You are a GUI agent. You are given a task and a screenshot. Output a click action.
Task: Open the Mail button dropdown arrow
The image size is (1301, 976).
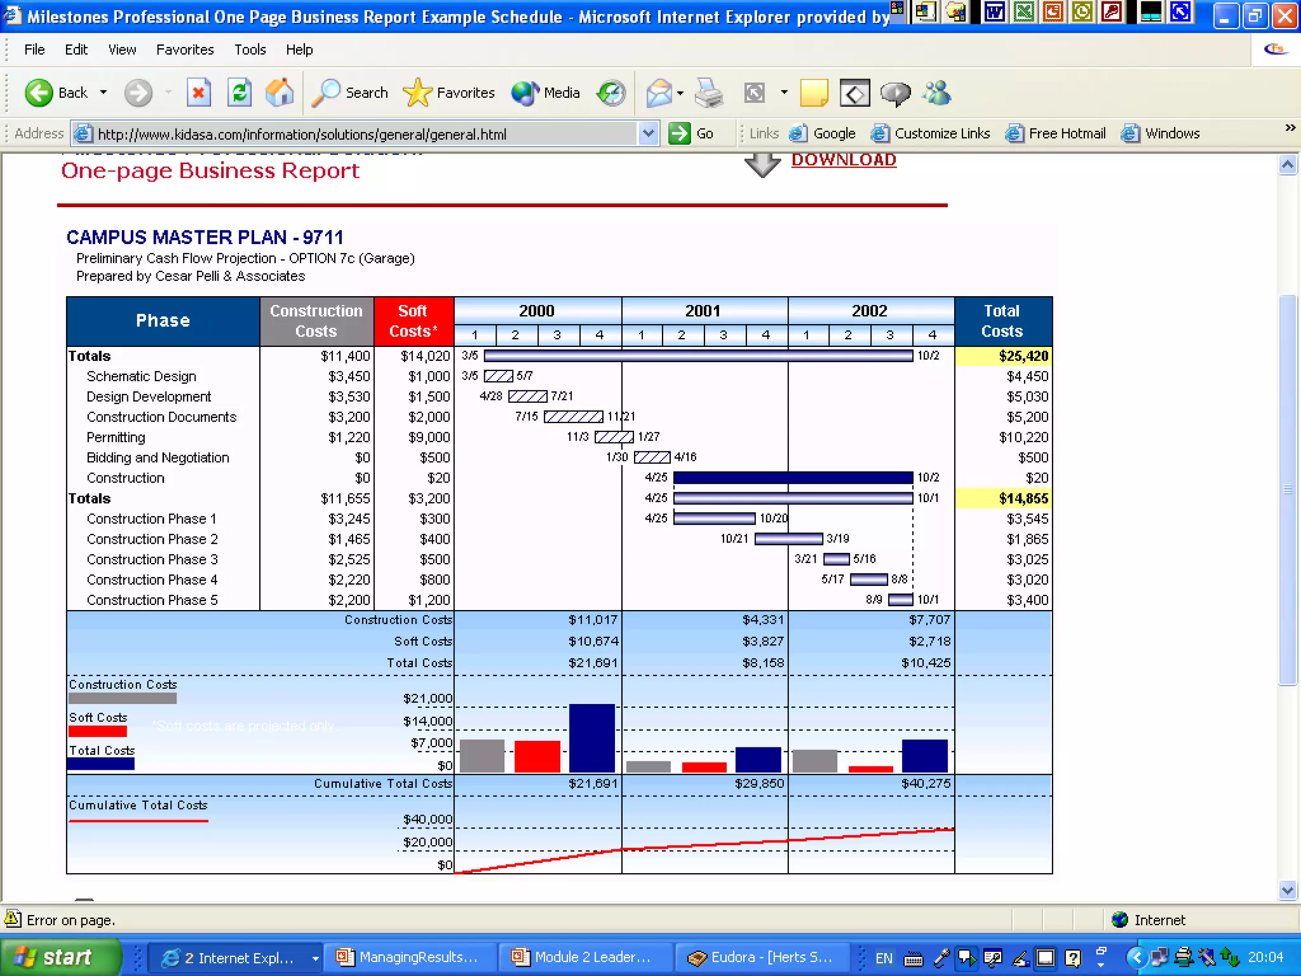(680, 93)
